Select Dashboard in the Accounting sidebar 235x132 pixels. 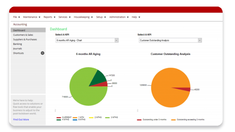pos(19,30)
